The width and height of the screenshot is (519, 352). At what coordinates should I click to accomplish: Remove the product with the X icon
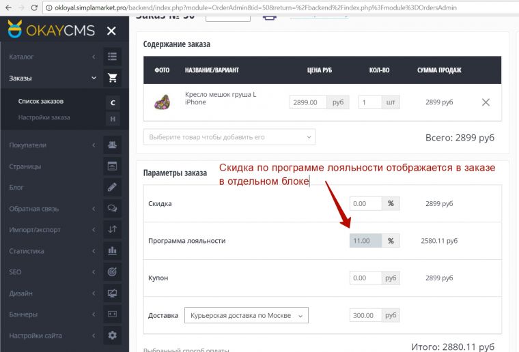click(486, 102)
